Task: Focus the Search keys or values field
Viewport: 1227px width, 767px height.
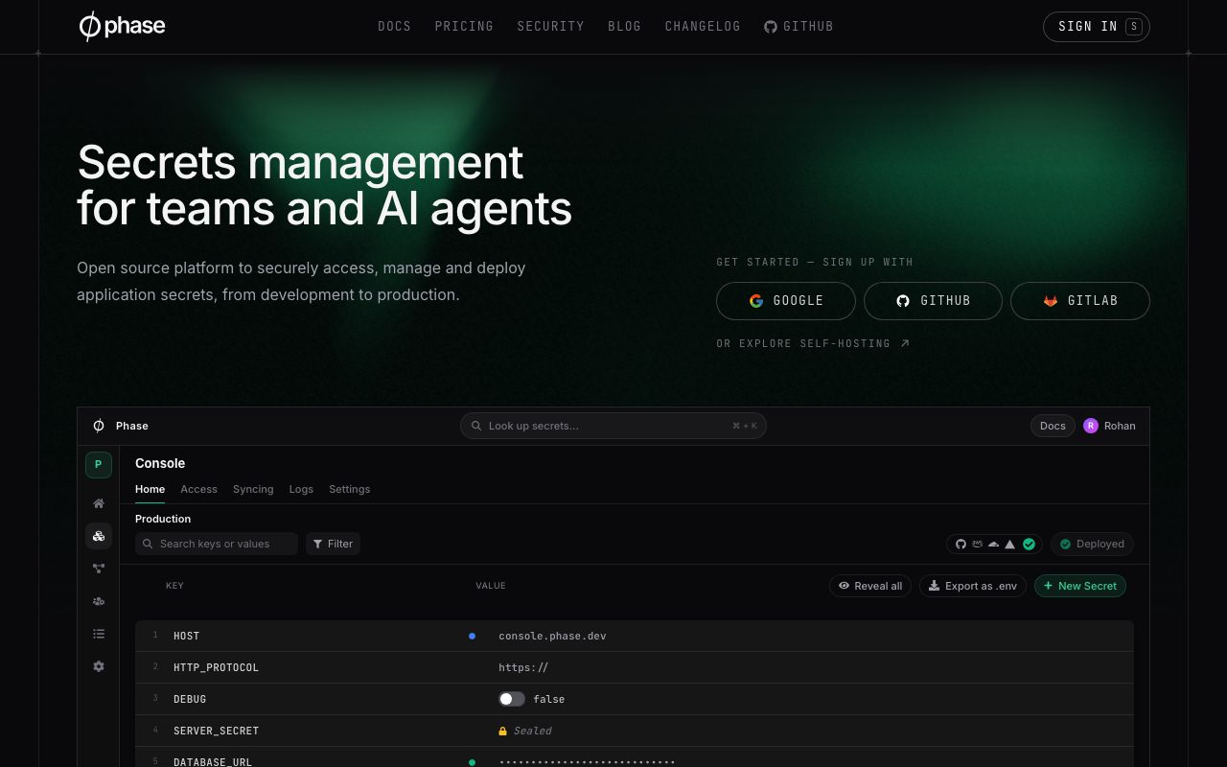Action: pyautogui.click(x=217, y=544)
